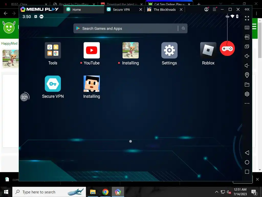This screenshot has height=197, width=262.
Task: Open the Windows Start menu
Action: tap(6, 192)
